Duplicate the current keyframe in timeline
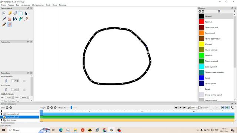This screenshot has height=133, width=237. [x=55, y=108]
